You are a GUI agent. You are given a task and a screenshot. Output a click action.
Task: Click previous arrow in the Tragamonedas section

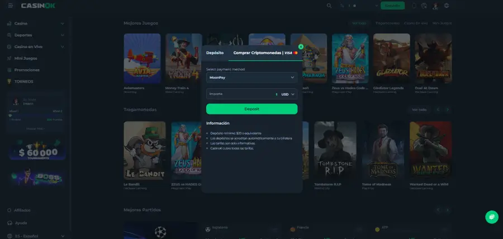438,109
